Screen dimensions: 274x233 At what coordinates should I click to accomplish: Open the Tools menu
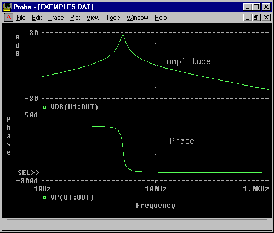[113, 18]
